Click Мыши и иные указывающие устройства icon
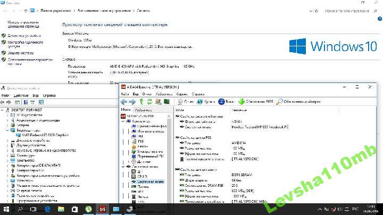Viewport: 383px width, 215px height. click(13, 186)
